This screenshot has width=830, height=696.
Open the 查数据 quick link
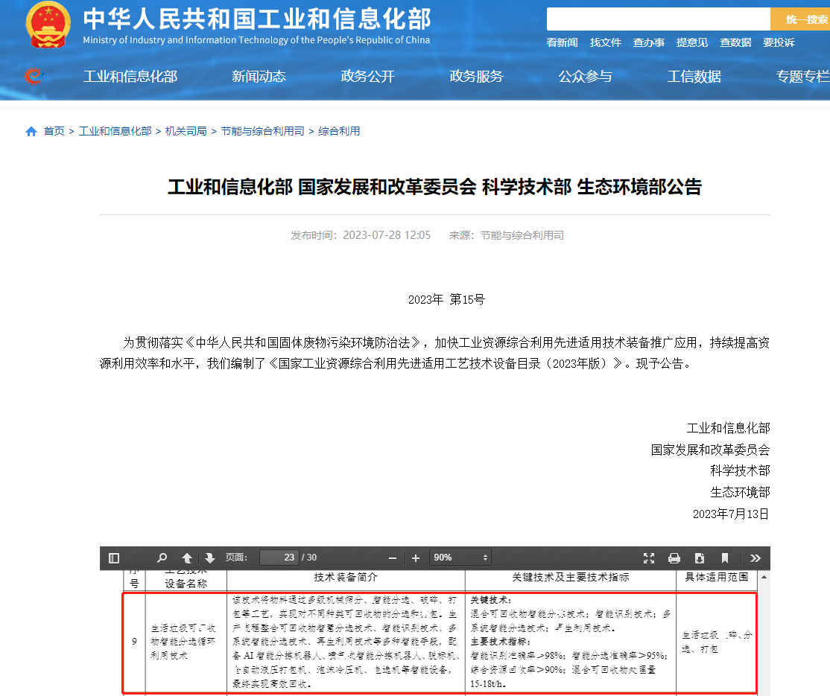click(x=735, y=42)
